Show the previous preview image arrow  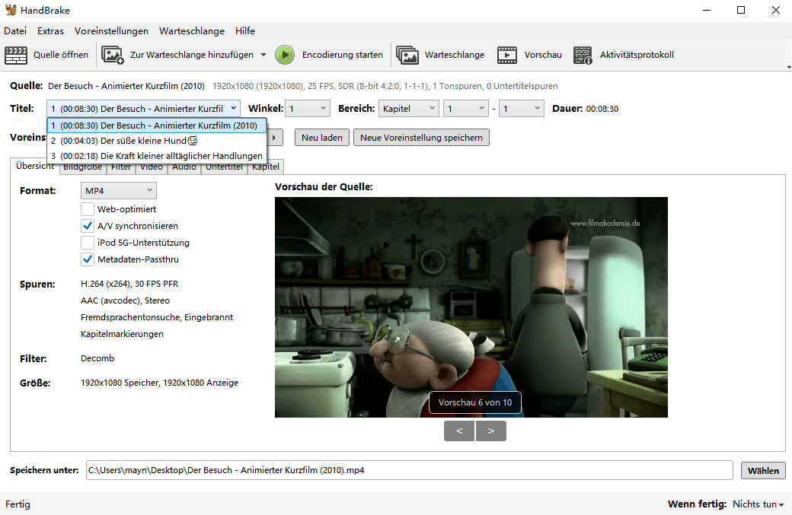tap(459, 431)
